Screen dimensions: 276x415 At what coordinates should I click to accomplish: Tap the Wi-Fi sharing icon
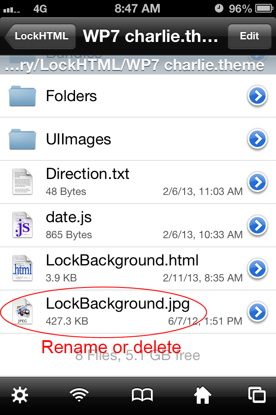pos(80,395)
